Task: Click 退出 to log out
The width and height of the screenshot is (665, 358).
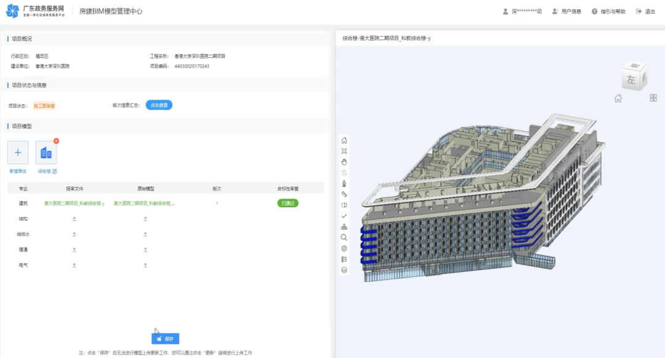Action: [x=645, y=12]
